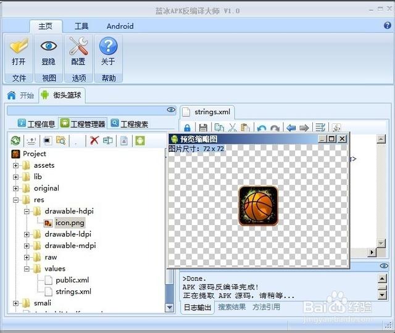Open the 配置 configuration tools icon
395x333 pixels.
78,46
